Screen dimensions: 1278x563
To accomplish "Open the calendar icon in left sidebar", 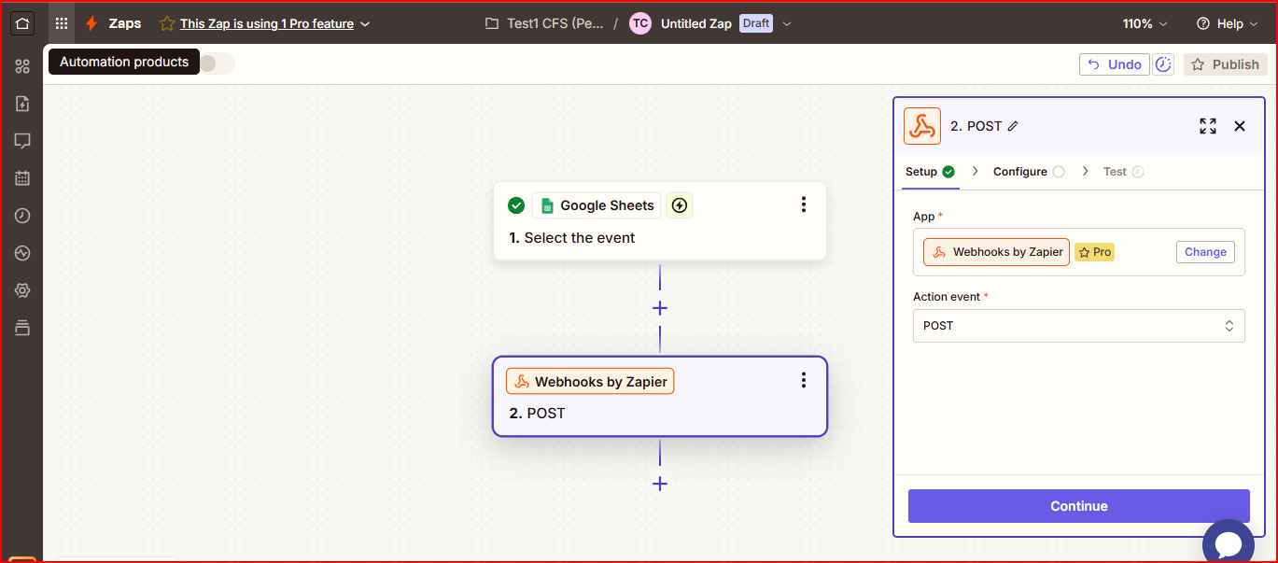I will pyautogui.click(x=22, y=178).
